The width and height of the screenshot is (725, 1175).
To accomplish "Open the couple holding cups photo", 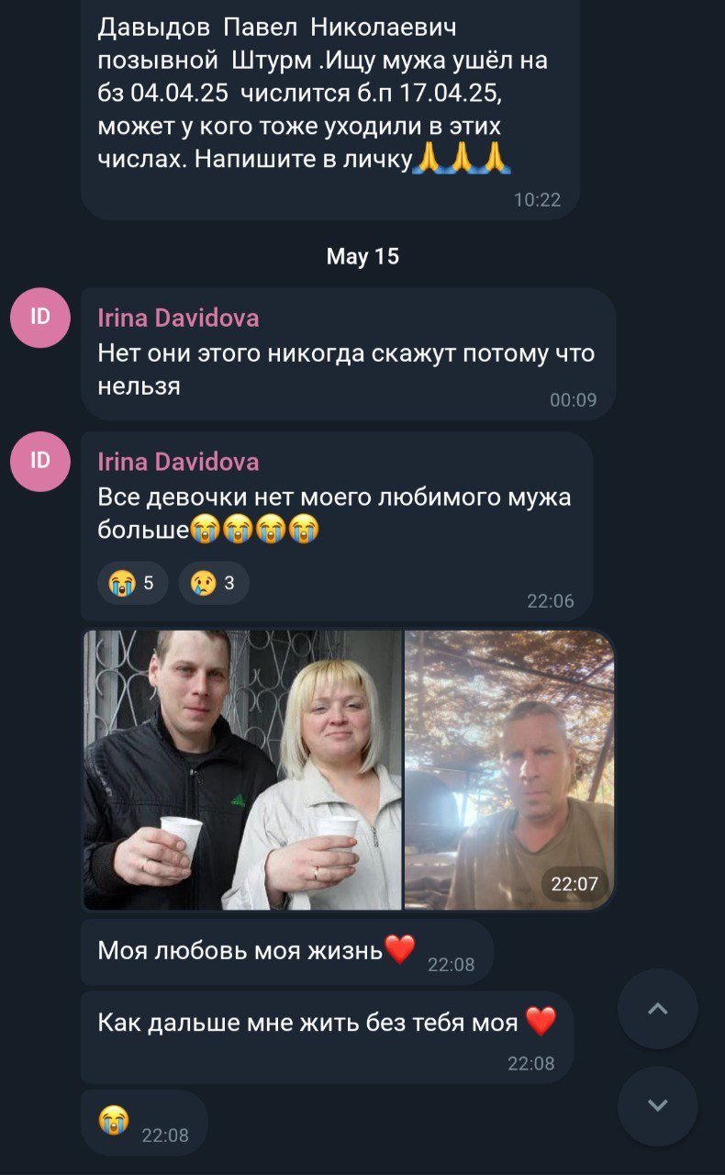I will coord(242,770).
